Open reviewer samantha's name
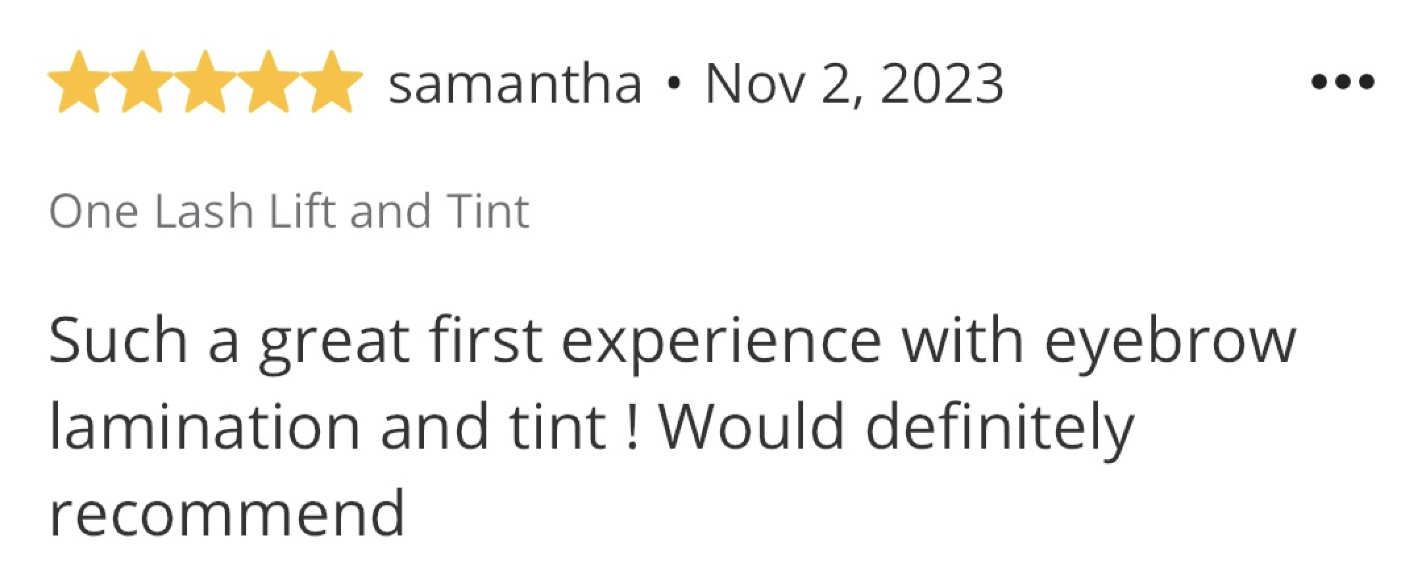This screenshot has height=571, width=1426. click(515, 84)
